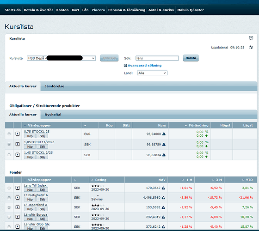Viewport: 259px width, 231px height.
Task: Open the Land dropdown showing Alla
Action: point(152,73)
